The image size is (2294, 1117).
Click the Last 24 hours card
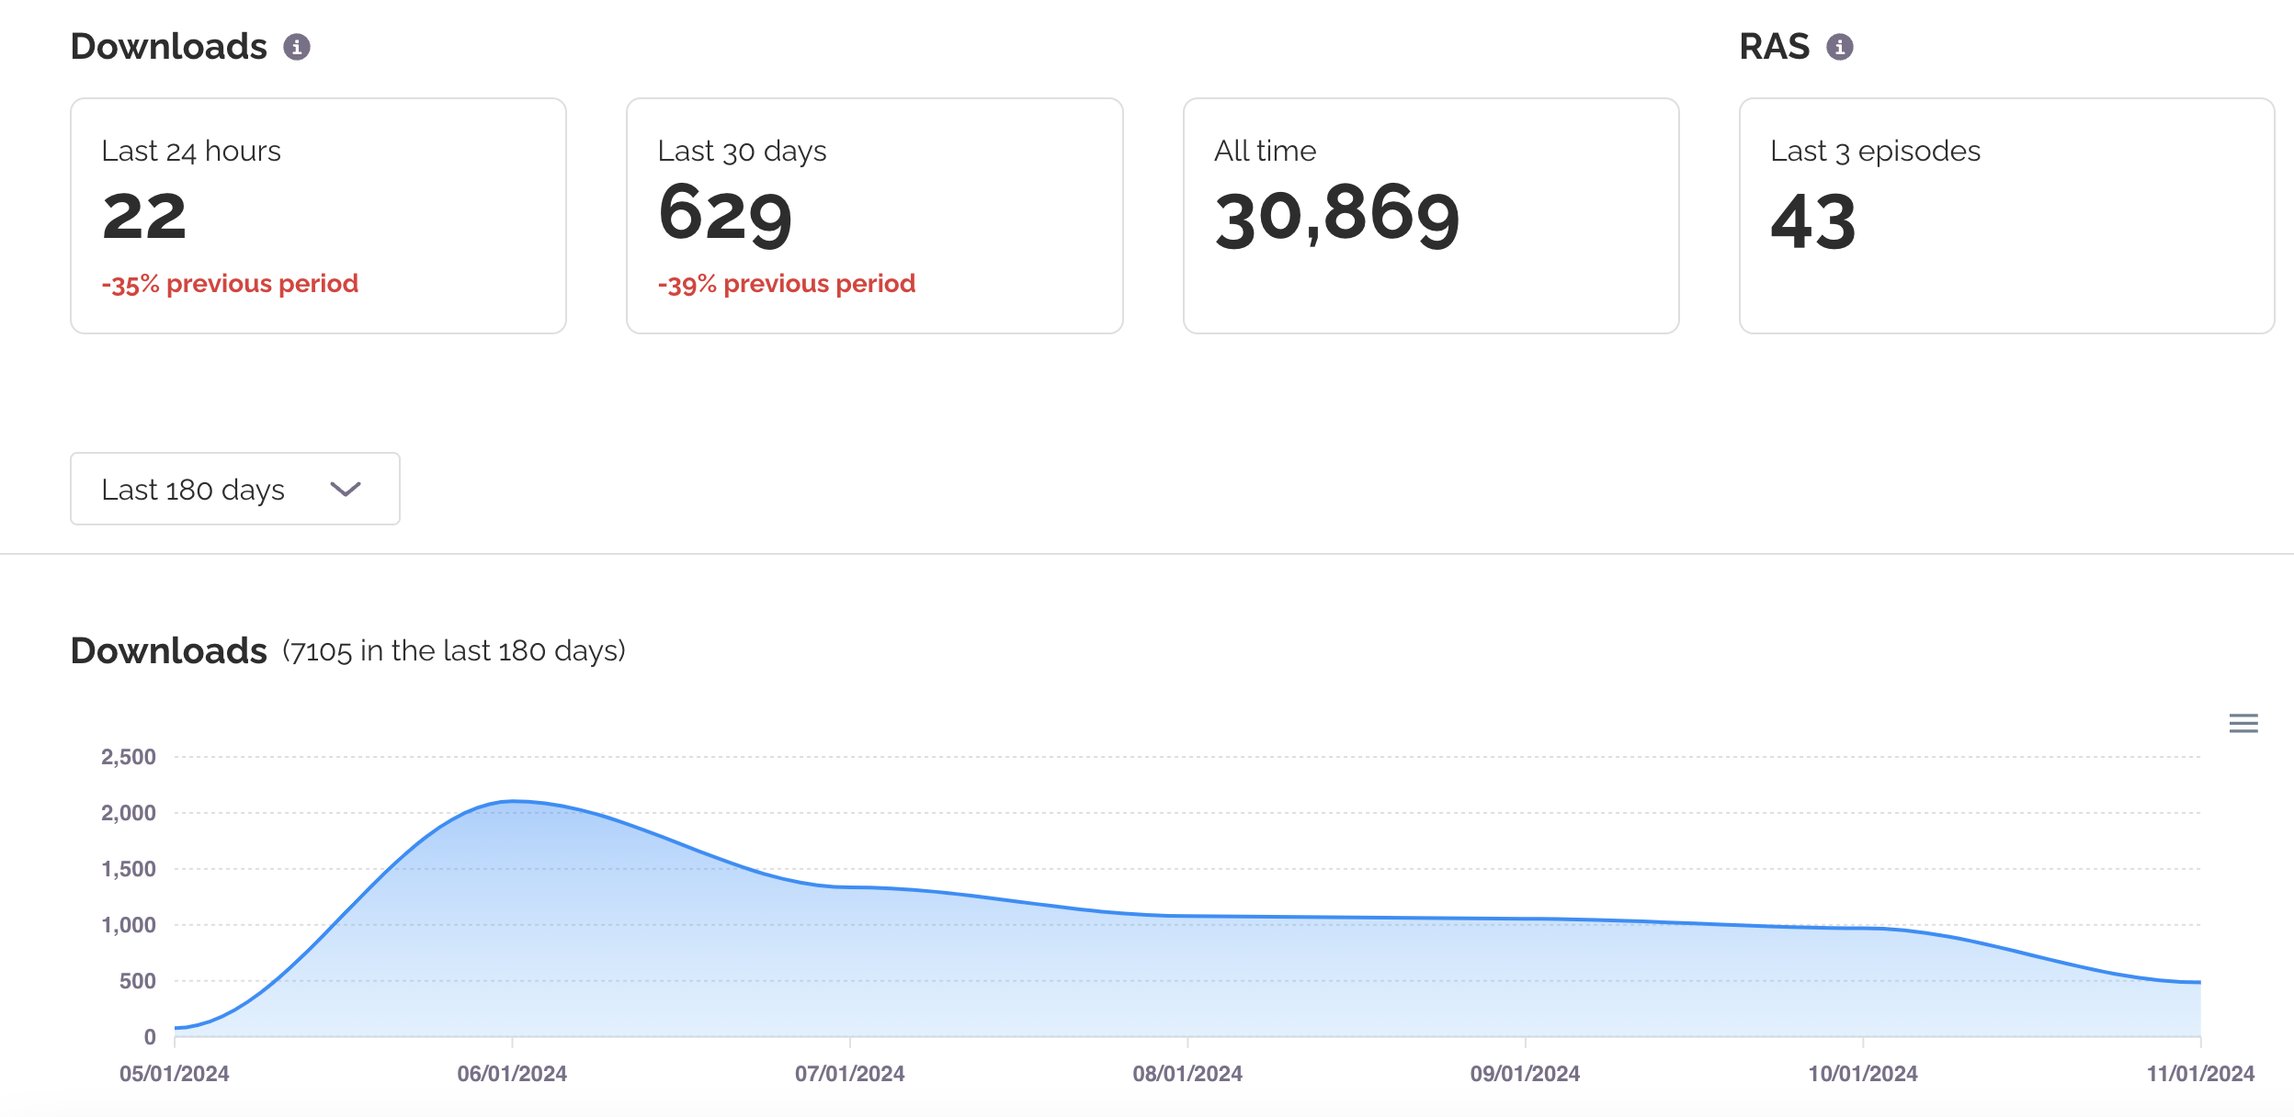click(x=318, y=216)
